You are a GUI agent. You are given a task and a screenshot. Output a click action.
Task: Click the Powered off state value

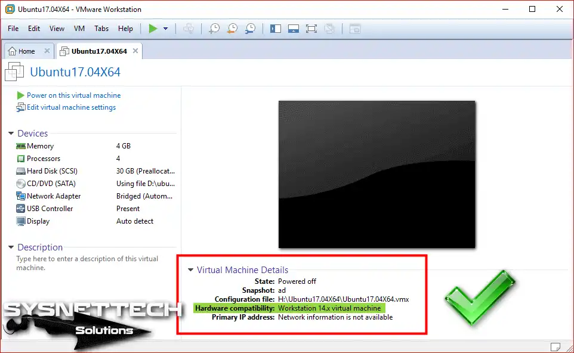(x=297, y=281)
